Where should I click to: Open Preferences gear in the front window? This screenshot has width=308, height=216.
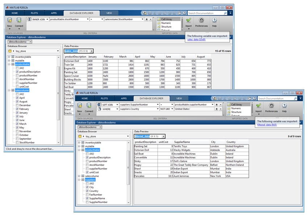click(271, 105)
